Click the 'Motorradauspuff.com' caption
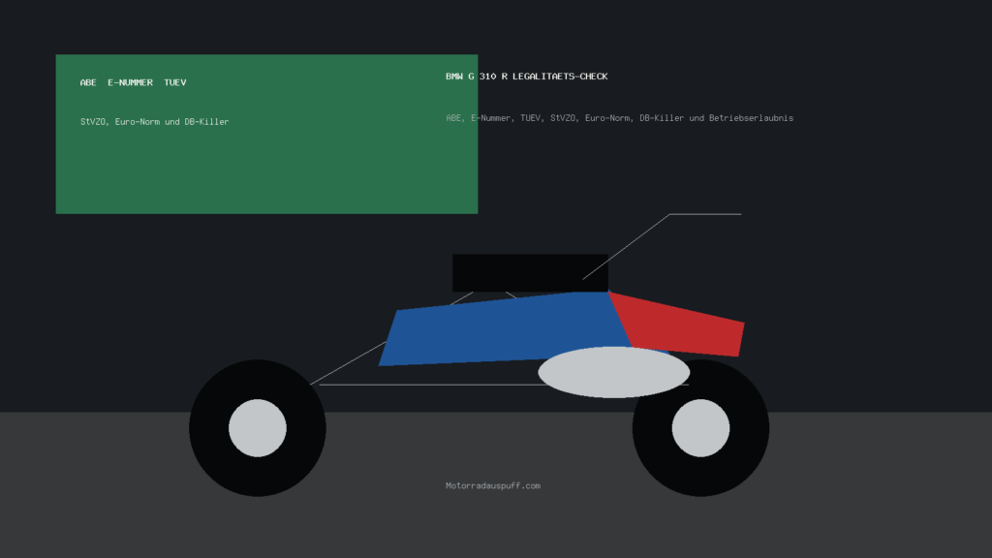Screen dimensions: 992x558 coord(493,486)
